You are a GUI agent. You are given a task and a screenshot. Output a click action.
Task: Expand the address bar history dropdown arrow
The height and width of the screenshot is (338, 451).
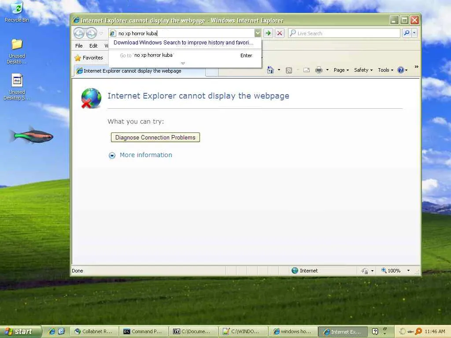pos(257,33)
